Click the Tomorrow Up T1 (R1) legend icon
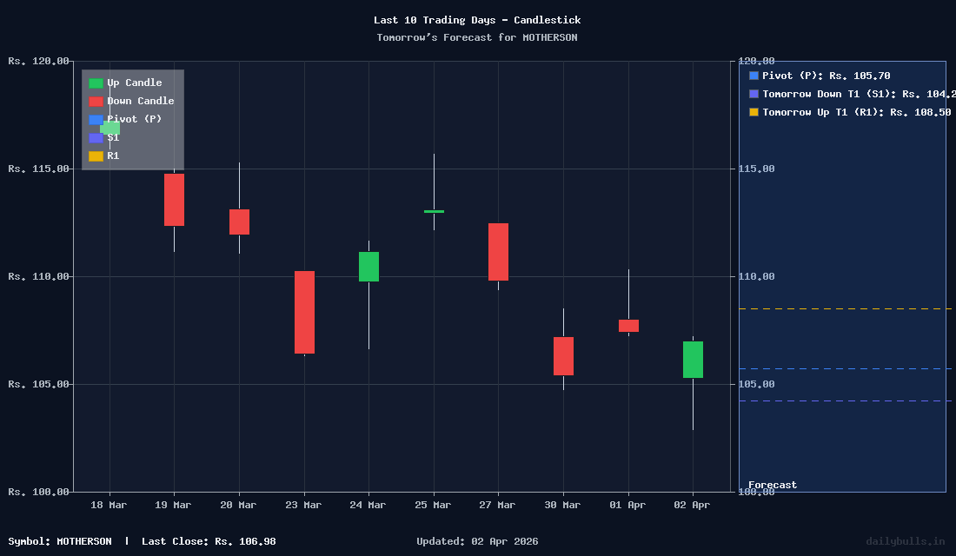The width and height of the screenshot is (956, 556). pos(753,112)
